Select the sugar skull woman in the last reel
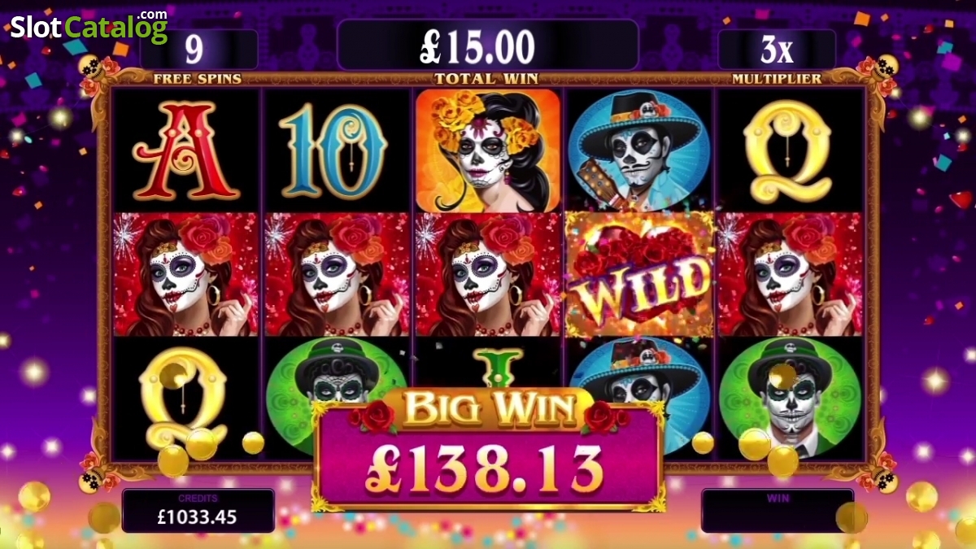Image resolution: width=976 pixels, height=549 pixels. pyautogui.click(x=789, y=275)
